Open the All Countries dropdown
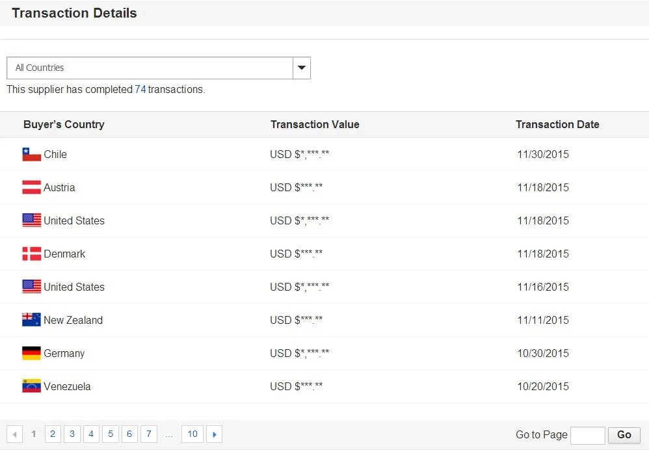The image size is (649, 450). click(x=159, y=68)
